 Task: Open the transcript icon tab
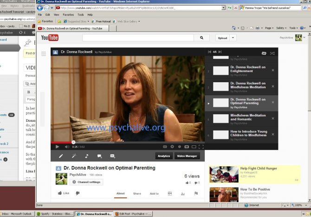click(170, 194)
